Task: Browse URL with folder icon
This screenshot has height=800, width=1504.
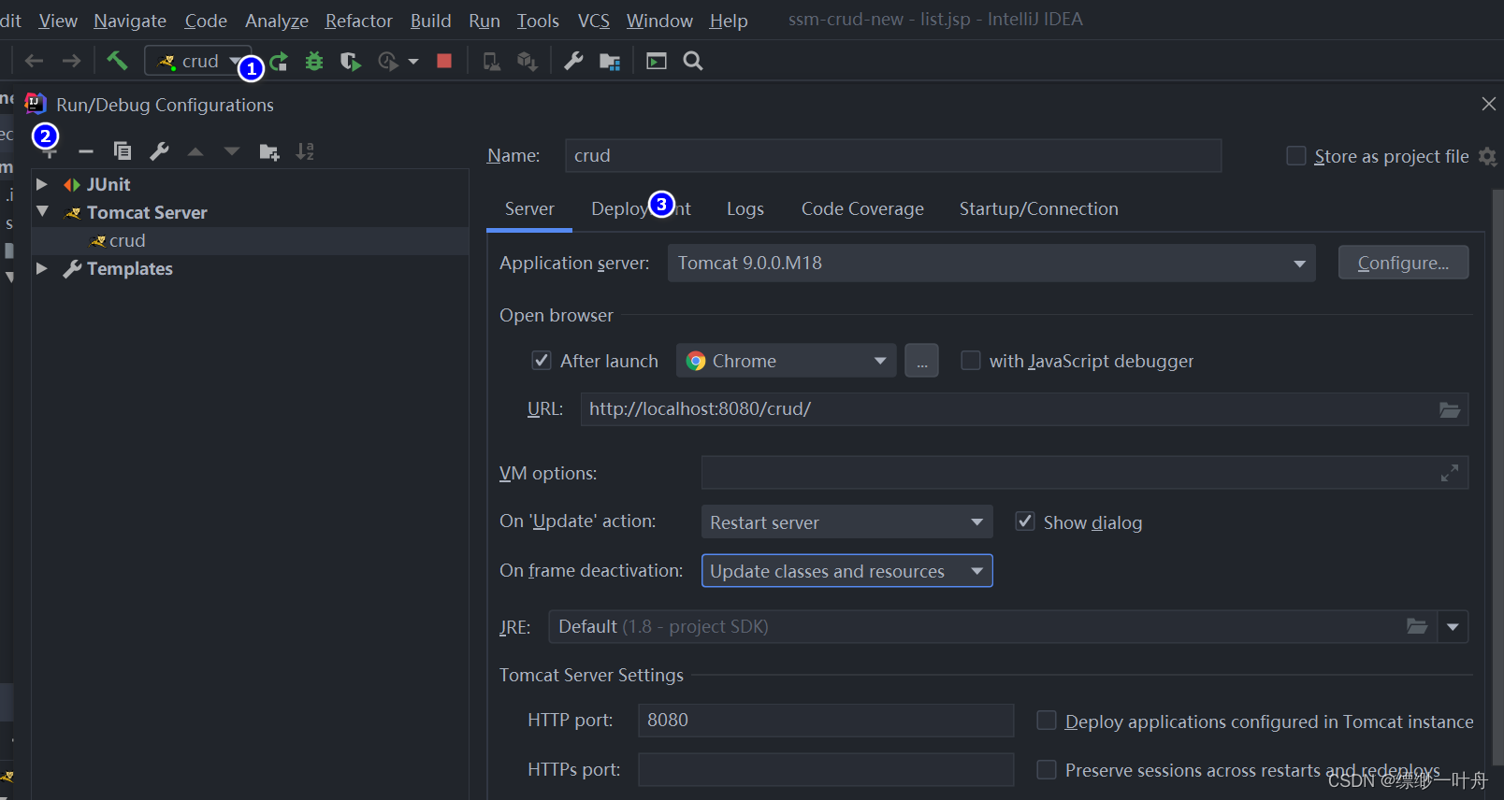Action: coord(1450,409)
